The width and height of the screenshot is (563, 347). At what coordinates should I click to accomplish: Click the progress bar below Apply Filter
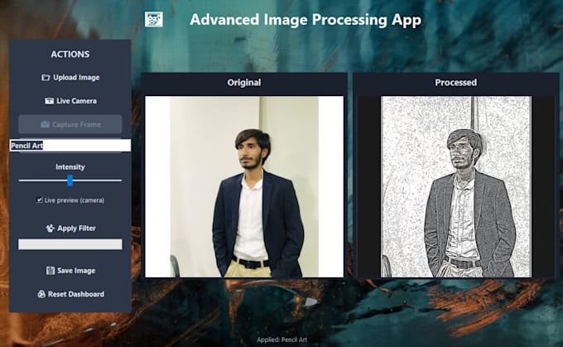click(x=70, y=244)
